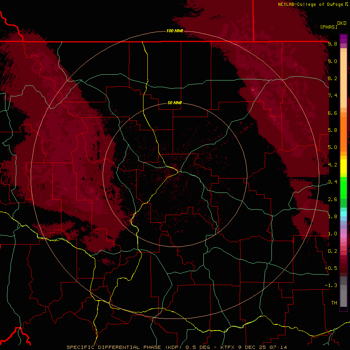Click the -1.3 value on color scale
The image size is (350, 350).
331,285
